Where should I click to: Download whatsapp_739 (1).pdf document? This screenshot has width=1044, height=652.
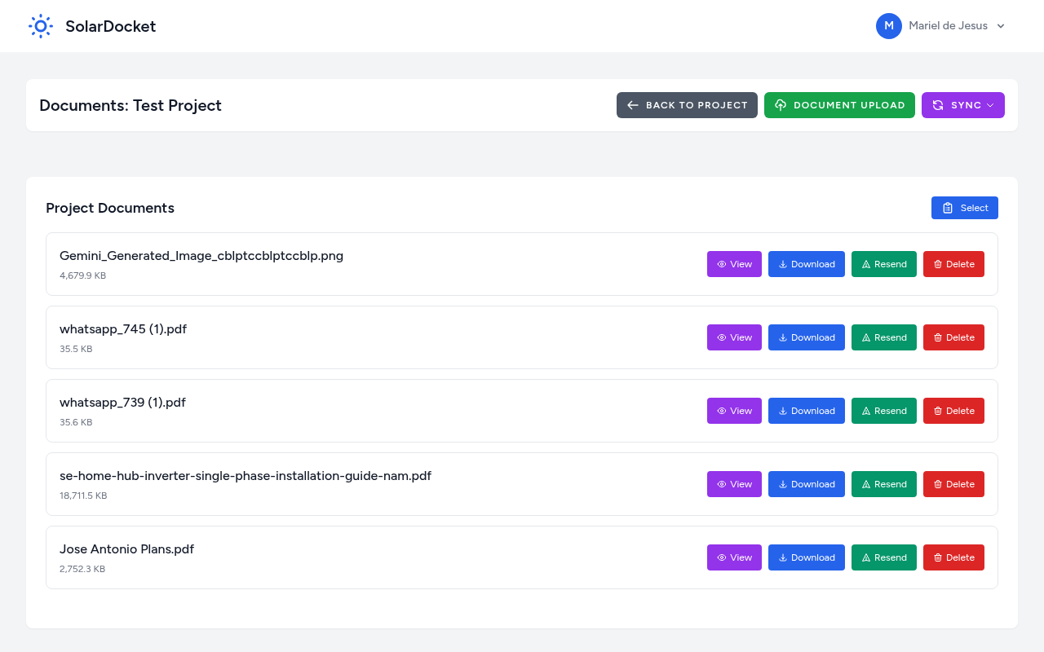806,411
